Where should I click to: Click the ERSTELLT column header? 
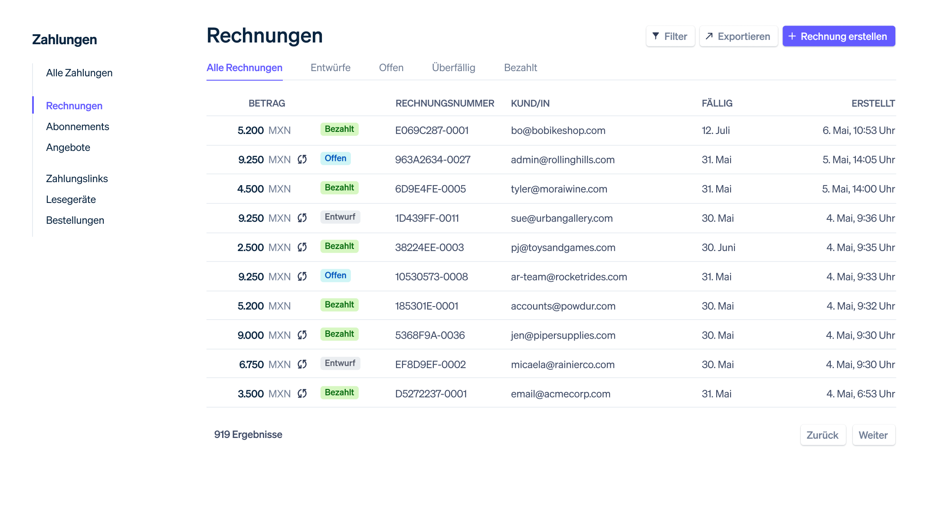pos(873,103)
